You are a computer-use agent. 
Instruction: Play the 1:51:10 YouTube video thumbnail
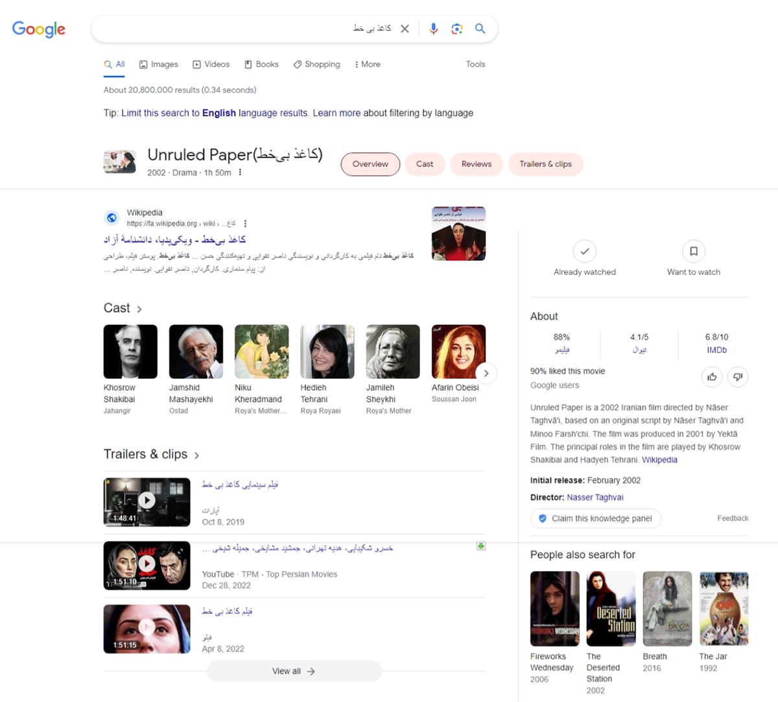tap(147, 565)
